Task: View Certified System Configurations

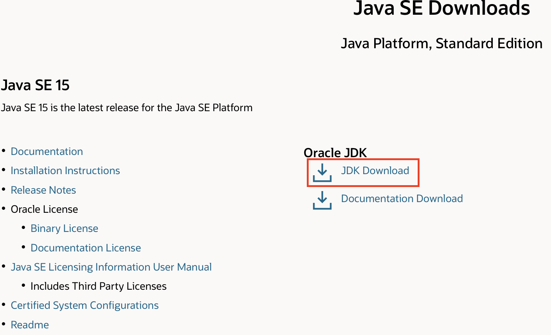Action: pyautogui.click(x=85, y=305)
